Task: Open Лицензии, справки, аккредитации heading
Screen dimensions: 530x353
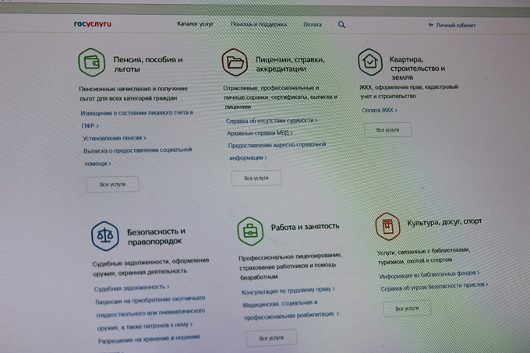Action: click(290, 64)
